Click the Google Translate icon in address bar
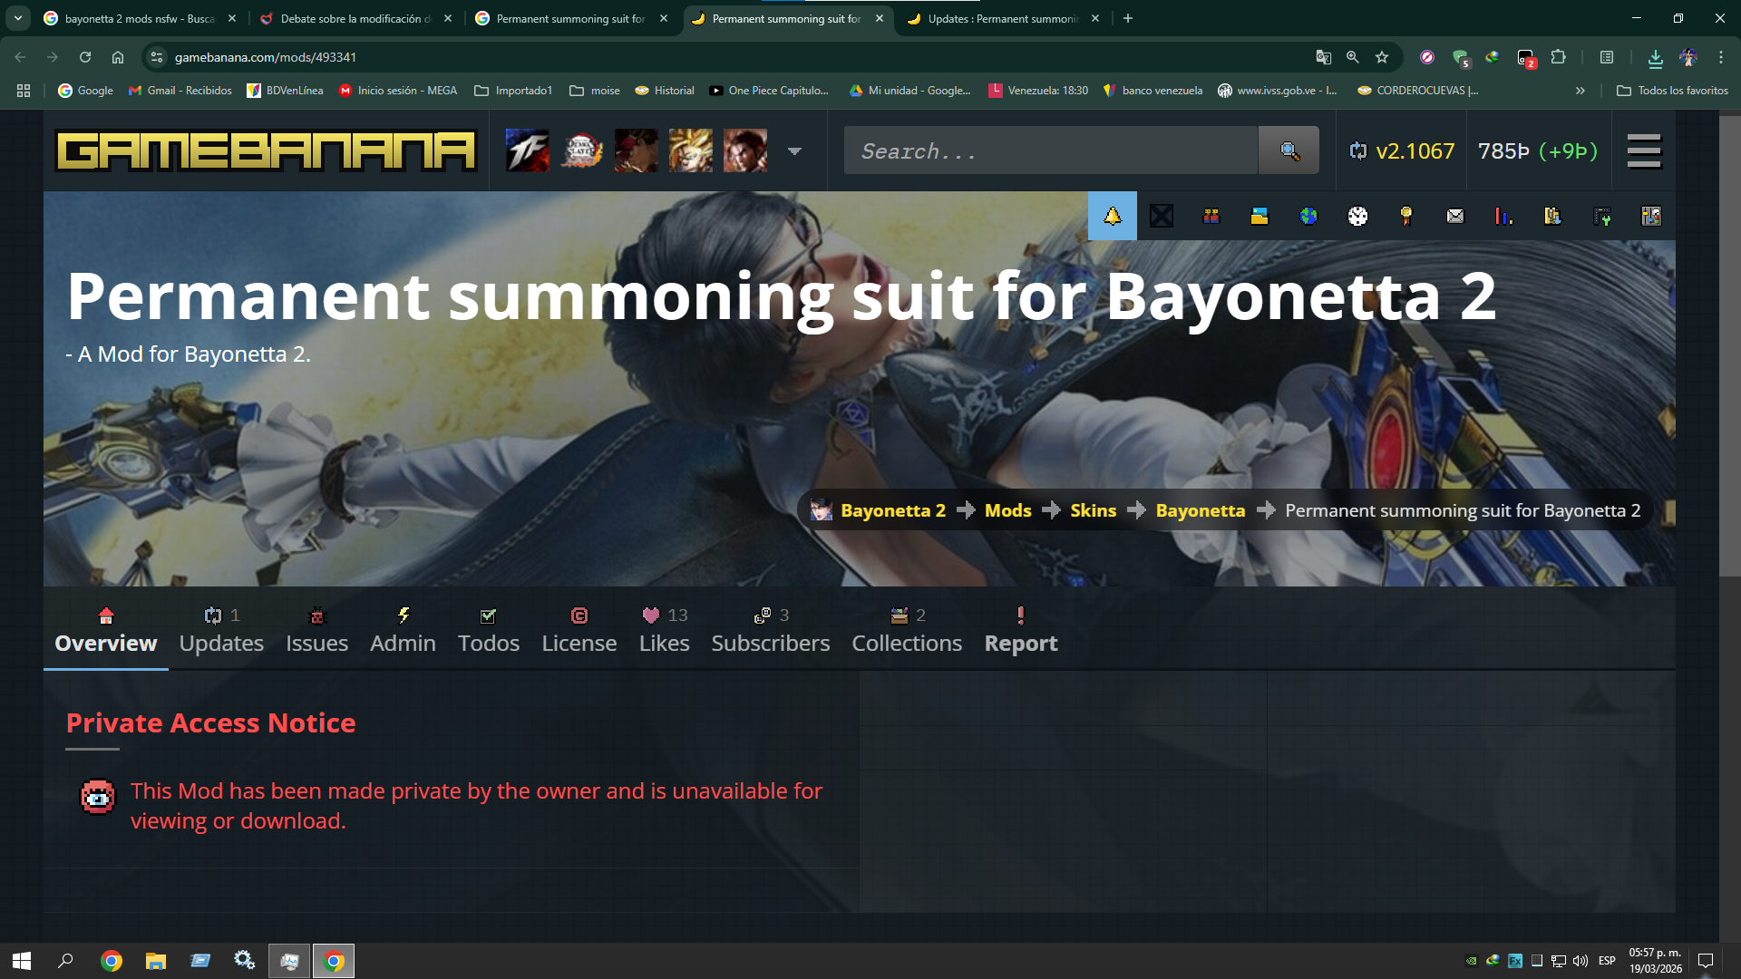The height and width of the screenshot is (979, 1741). point(1324,57)
